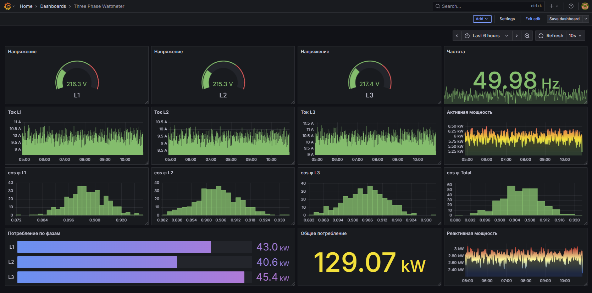
Task: Expand the Add dropdown
Action: tap(482, 19)
